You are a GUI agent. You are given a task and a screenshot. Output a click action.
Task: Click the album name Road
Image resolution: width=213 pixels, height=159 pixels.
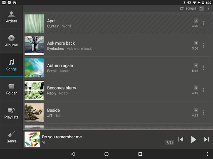[63, 93]
